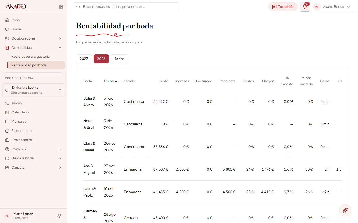
Task: Expand the Carpeta submenu chevron
Action: [x=60, y=168]
